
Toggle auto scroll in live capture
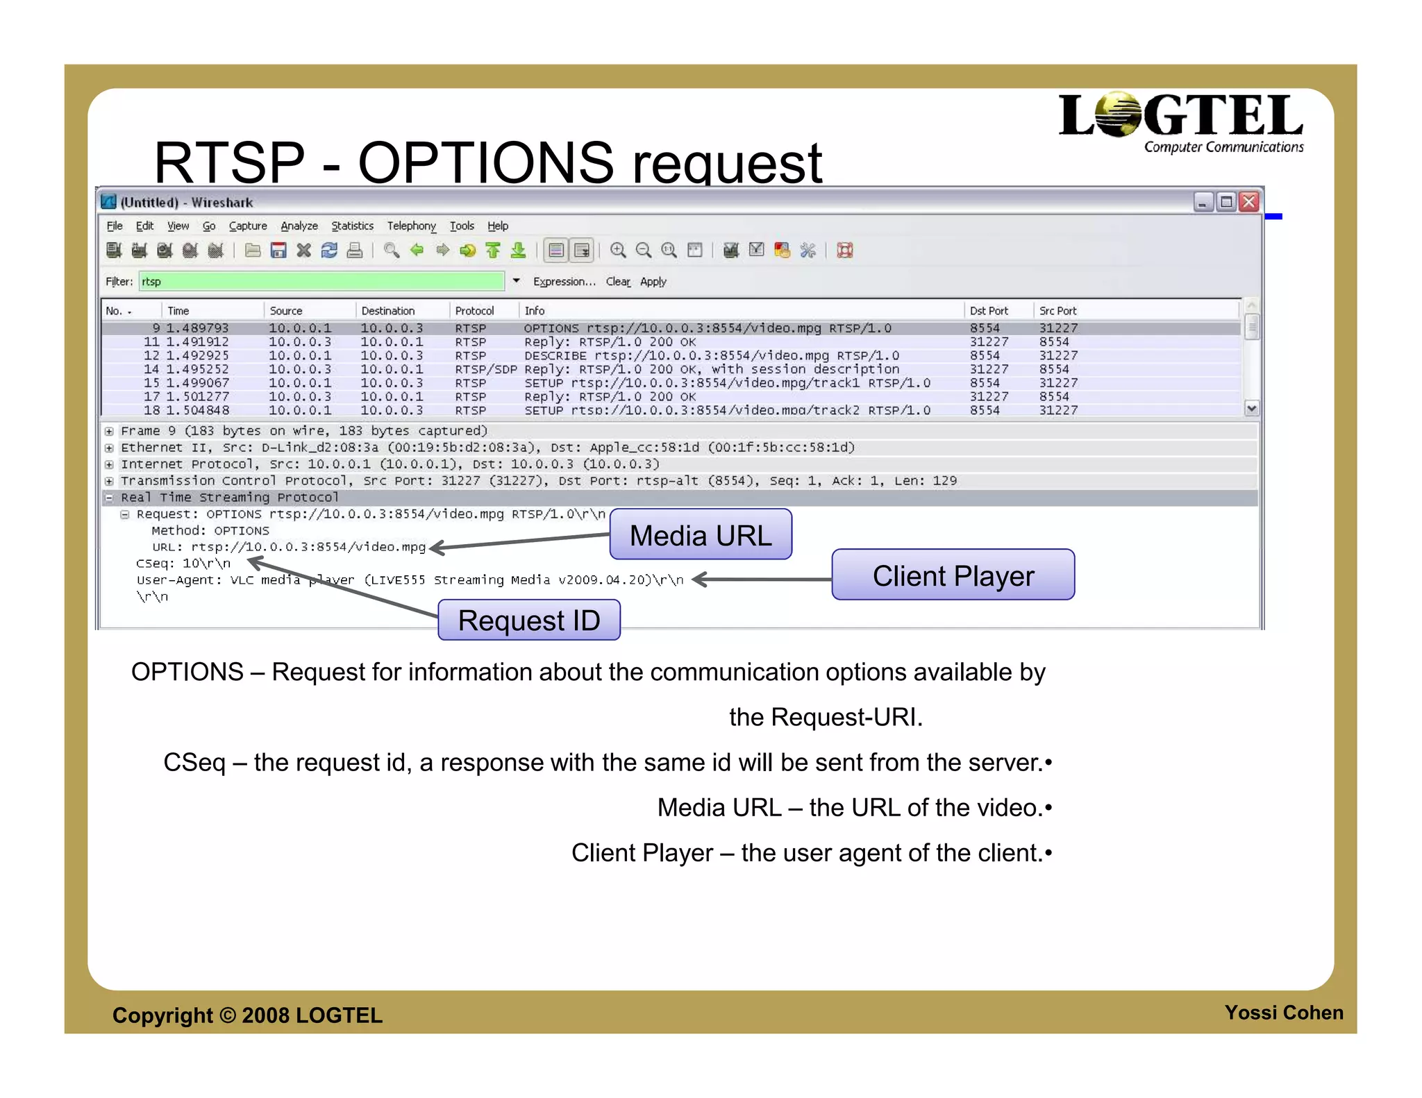(x=582, y=251)
